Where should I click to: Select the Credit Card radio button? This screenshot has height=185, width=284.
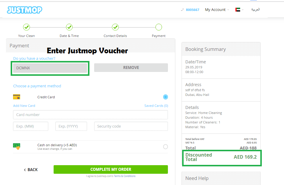coord(165,97)
